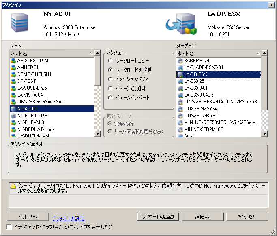This screenshot has height=236, width=277.
Task: Click the LA-DR-ESX icon in target list
Action: pos(180,74)
